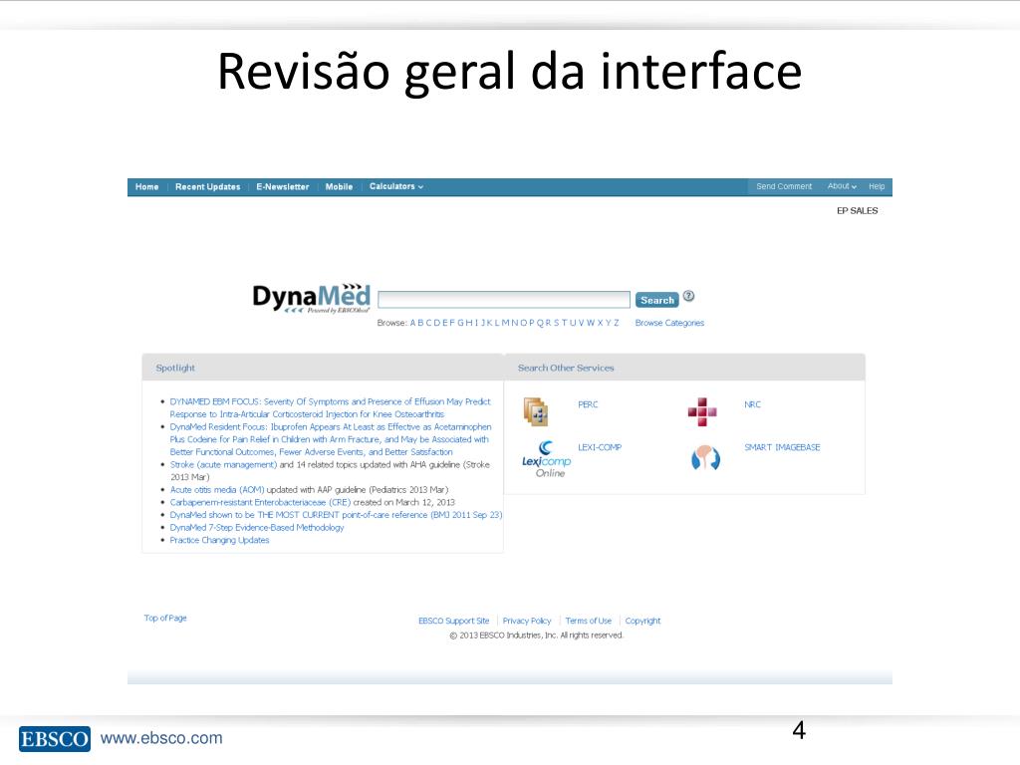Viewport: 1020px width, 765px height.
Task: Open Browse Categories link
Action: (x=669, y=323)
